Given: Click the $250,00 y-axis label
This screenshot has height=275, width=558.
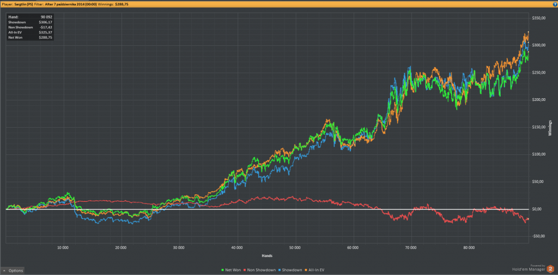Looking at the screenshot, I should tap(539, 73).
